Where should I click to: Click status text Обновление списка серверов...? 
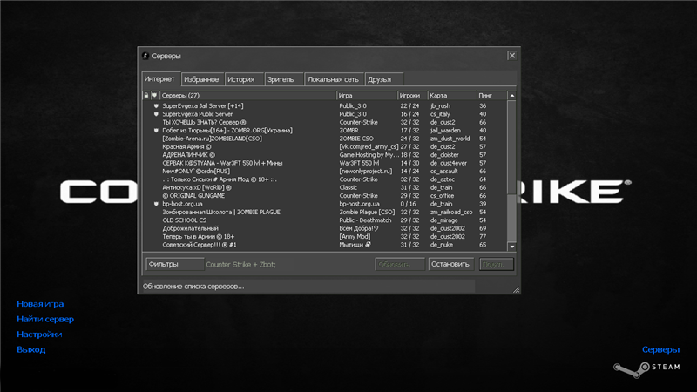click(x=193, y=287)
